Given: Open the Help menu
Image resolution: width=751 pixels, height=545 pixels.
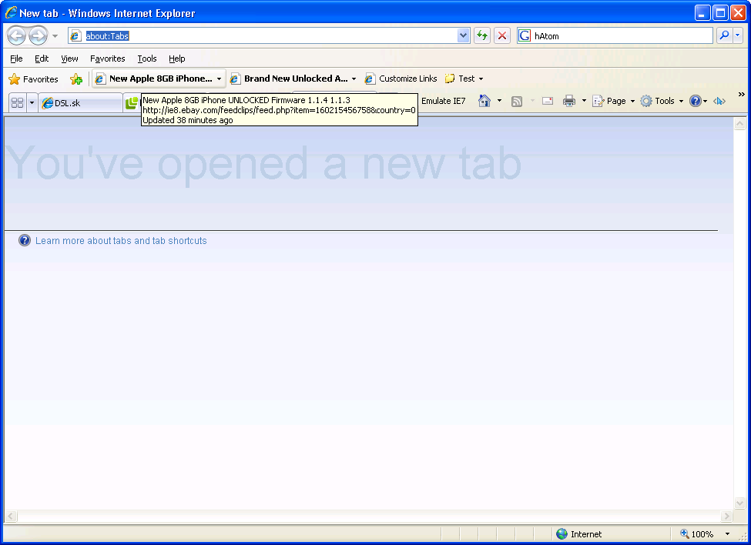Looking at the screenshot, I should [176, 59].
